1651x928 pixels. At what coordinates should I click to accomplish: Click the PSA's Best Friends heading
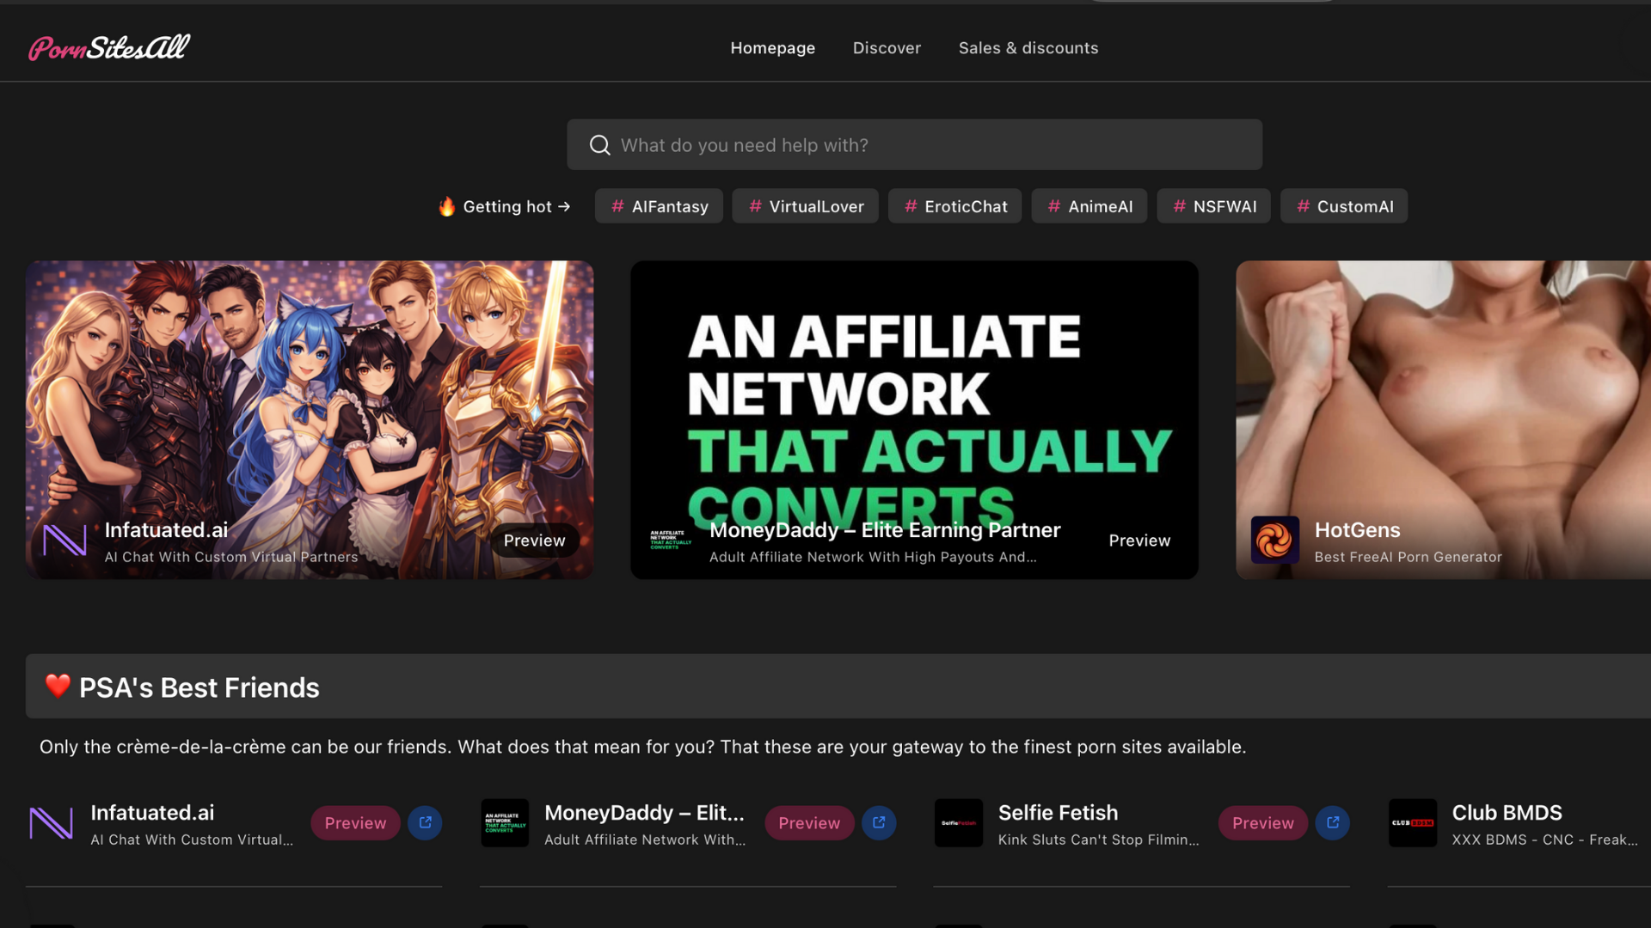[199, 687]
